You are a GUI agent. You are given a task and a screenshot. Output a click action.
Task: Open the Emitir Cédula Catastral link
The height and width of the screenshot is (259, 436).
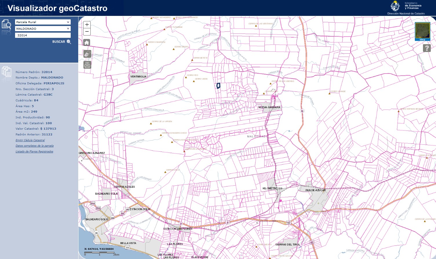point(30,140)
